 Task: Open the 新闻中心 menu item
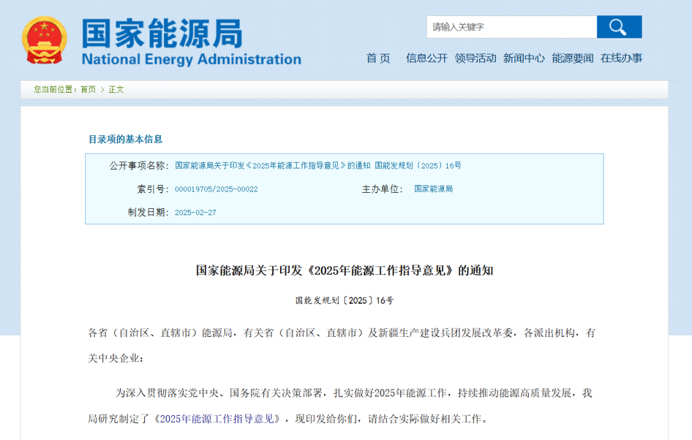pyautogui.click(x=524, y=58)
